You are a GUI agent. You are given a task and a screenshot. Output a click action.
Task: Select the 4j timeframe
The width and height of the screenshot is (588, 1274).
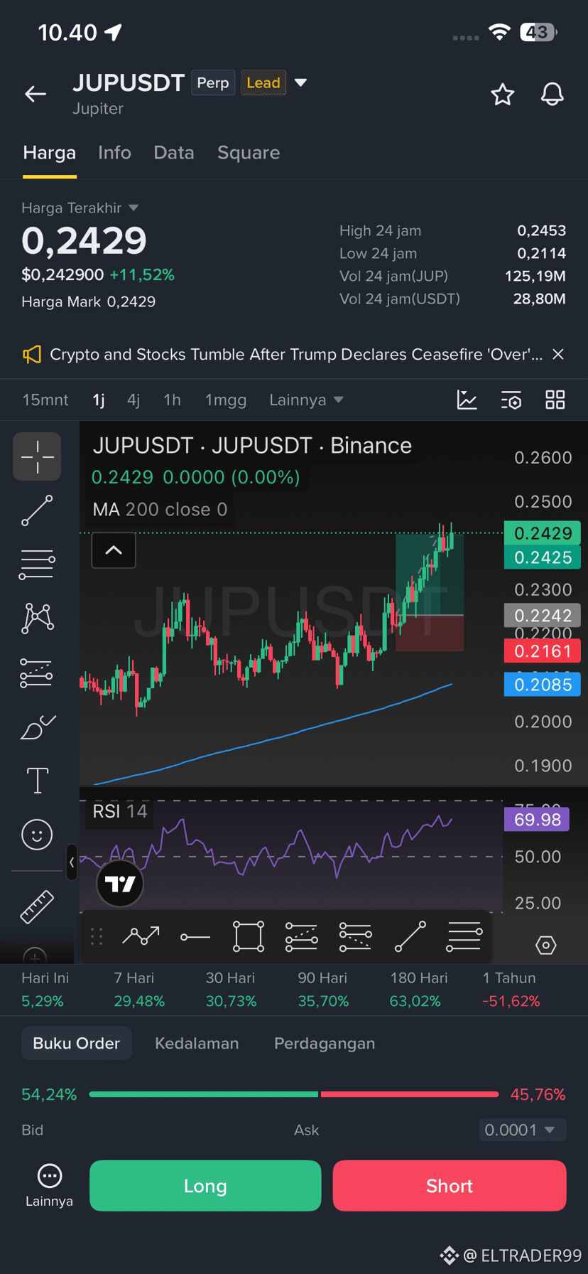click(x=134, y=400)
